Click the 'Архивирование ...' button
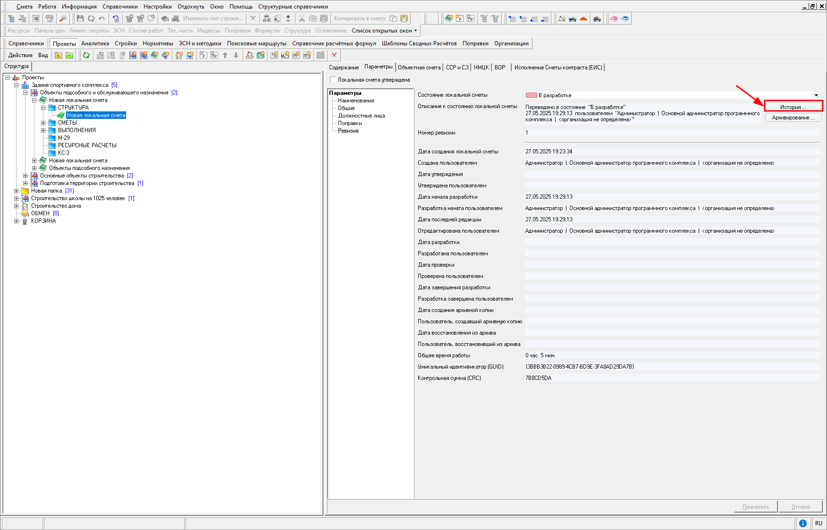The image size is (827, 530). point(793,118)
